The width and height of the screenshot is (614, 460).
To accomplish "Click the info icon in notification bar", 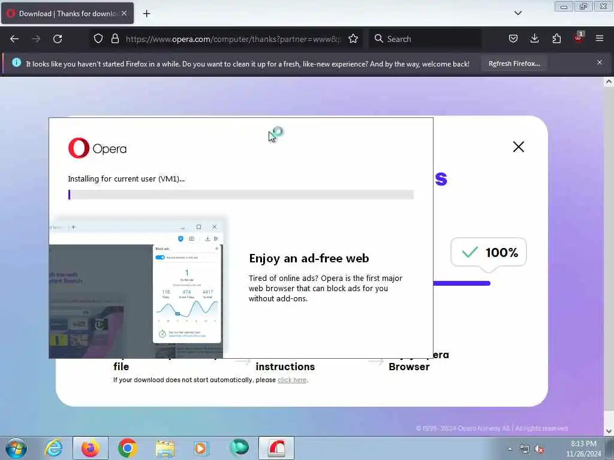I will coord(16,62).
